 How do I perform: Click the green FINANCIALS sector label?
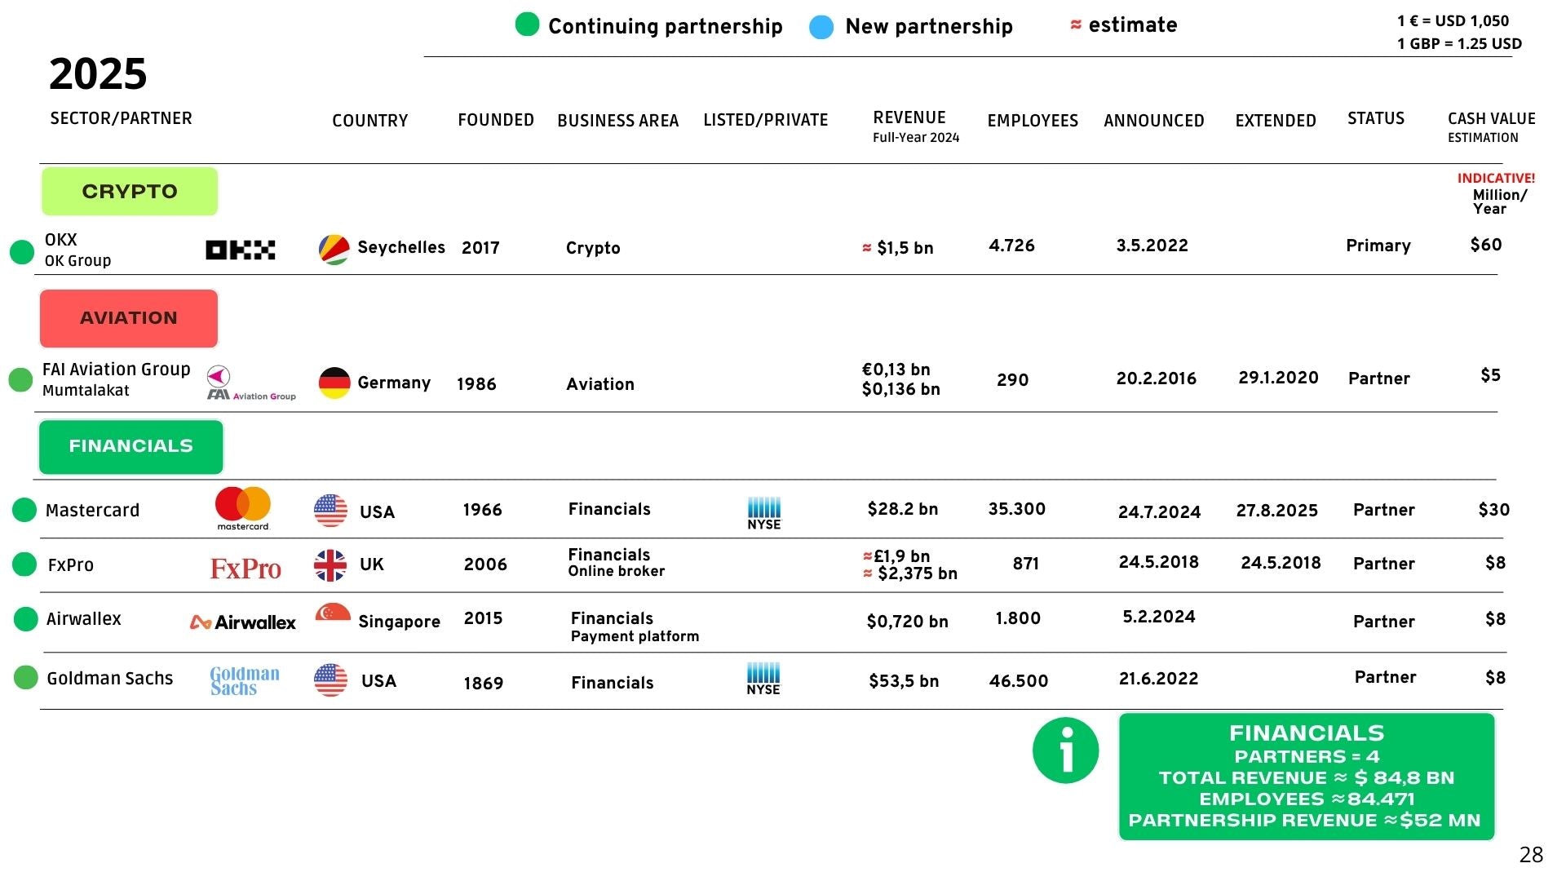pyautogui.click(x=131, y=446)
